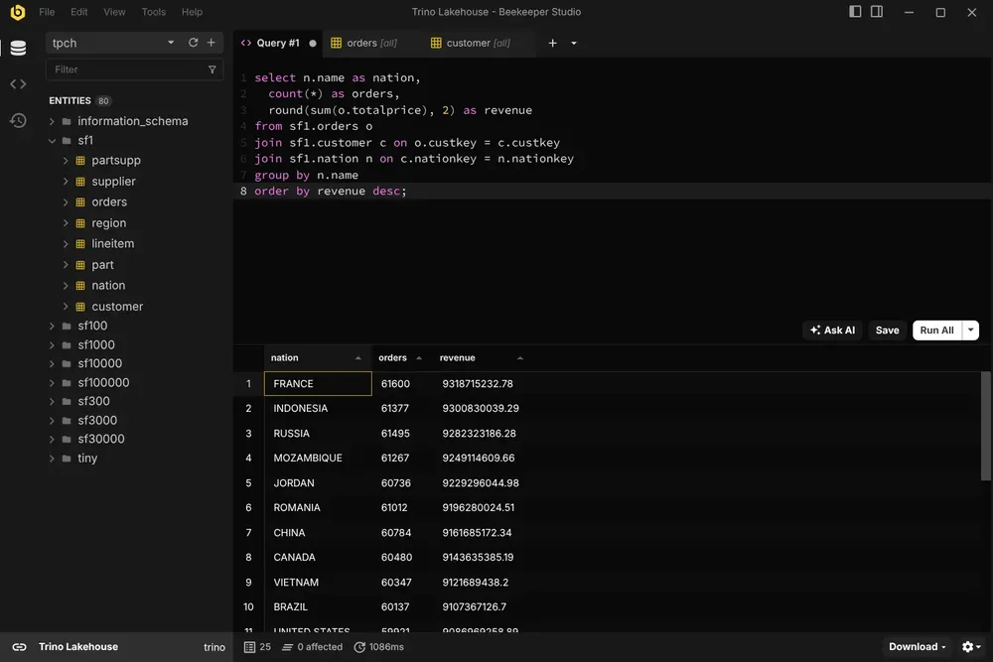
Task: Switch to the customer table tab
Action: [x=479, y=43]
